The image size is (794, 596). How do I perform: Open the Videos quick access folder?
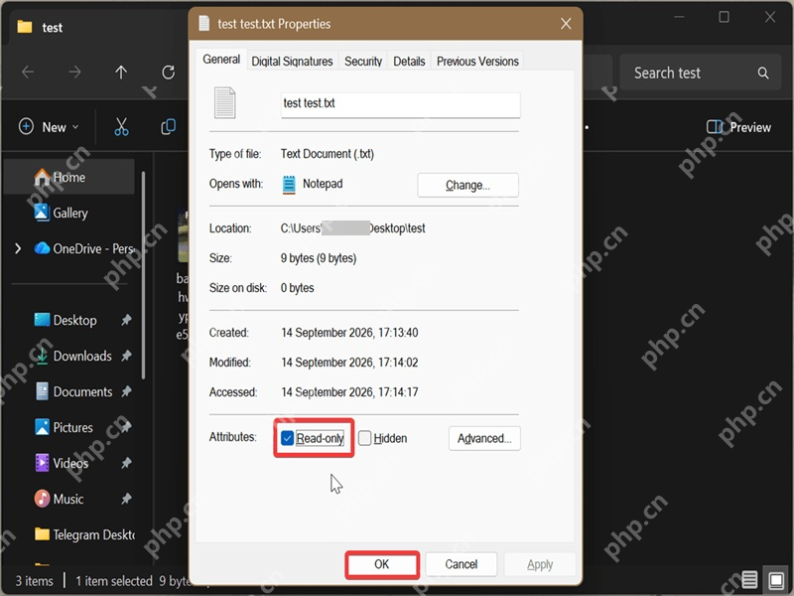pyautogui.click(x=62, y=463)
